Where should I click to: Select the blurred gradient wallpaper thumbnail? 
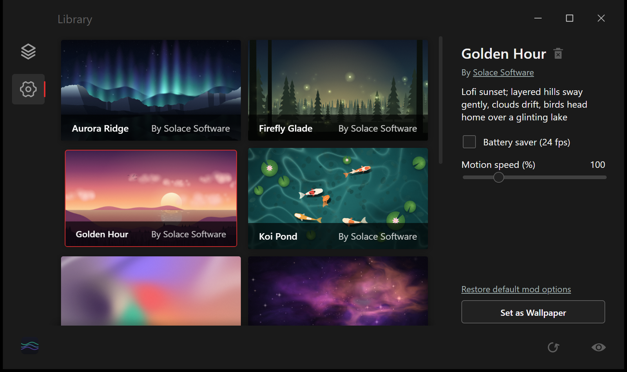tap(151, 291)
